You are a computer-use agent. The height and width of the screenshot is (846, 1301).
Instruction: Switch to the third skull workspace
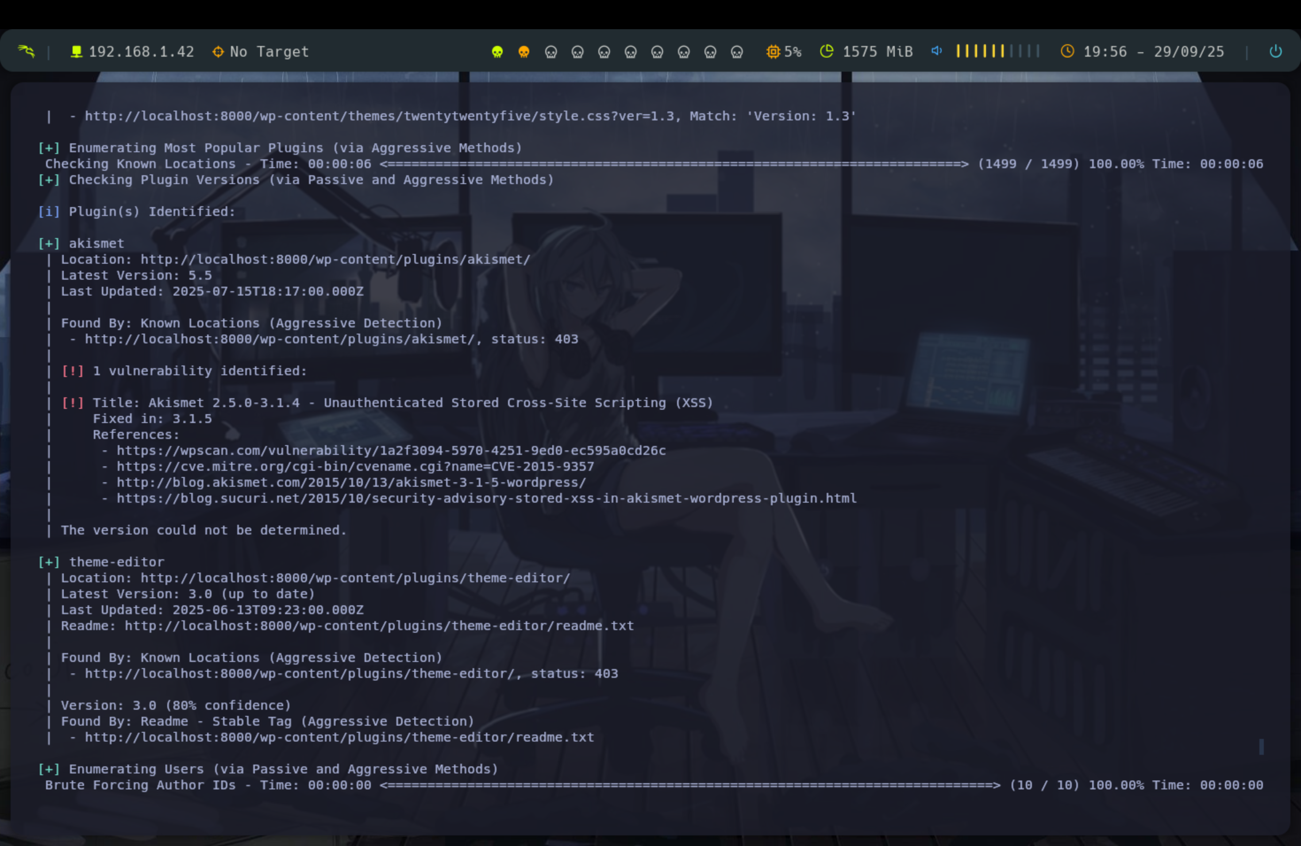click(550, 52)
